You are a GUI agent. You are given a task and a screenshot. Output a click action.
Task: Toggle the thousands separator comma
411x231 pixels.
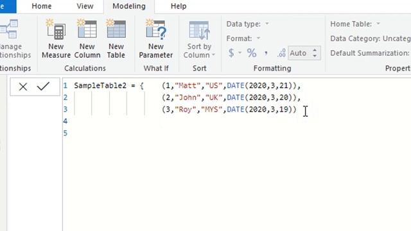(x=266, y=54)
